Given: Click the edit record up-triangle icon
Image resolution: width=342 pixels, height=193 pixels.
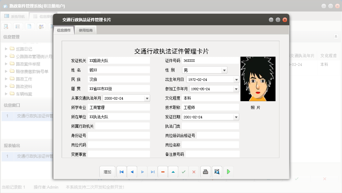Looking at the screenshot, I should tap(173, 172).
